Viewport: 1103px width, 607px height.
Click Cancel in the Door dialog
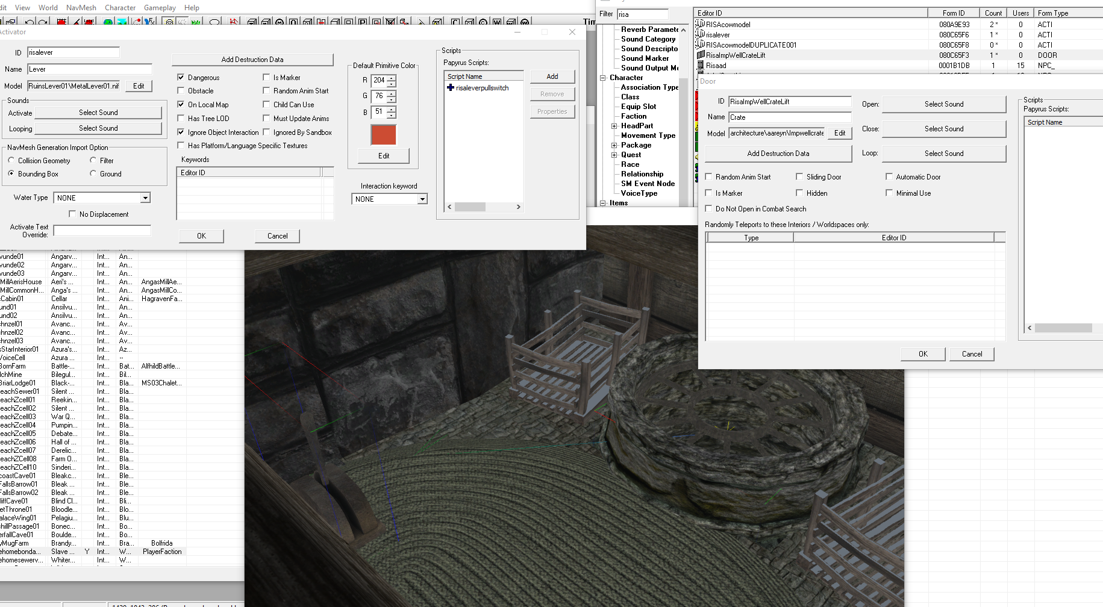(972, 354)
